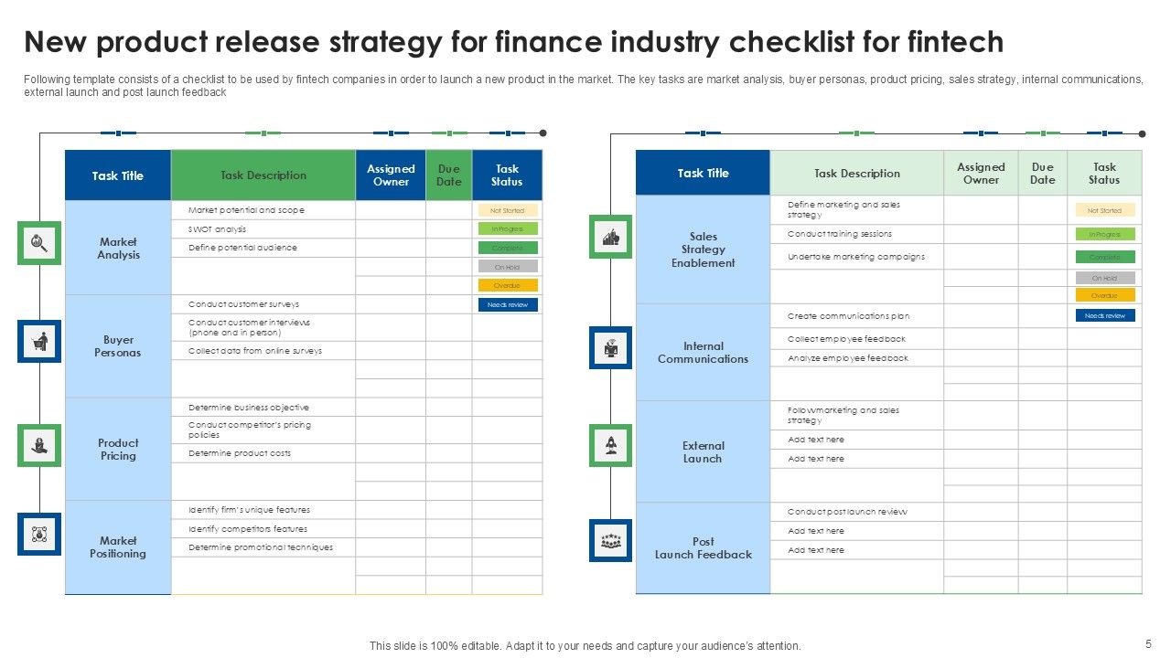Click the yellow Overdue status swatch in left table

tap(508, 285)
